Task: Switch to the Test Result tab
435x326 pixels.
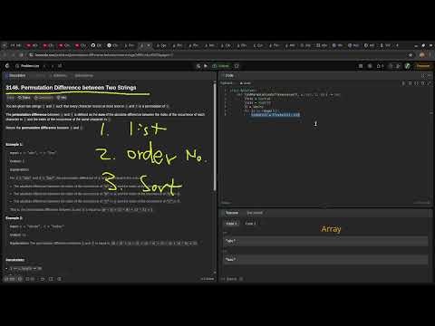Action: click(x=255, y=213)
